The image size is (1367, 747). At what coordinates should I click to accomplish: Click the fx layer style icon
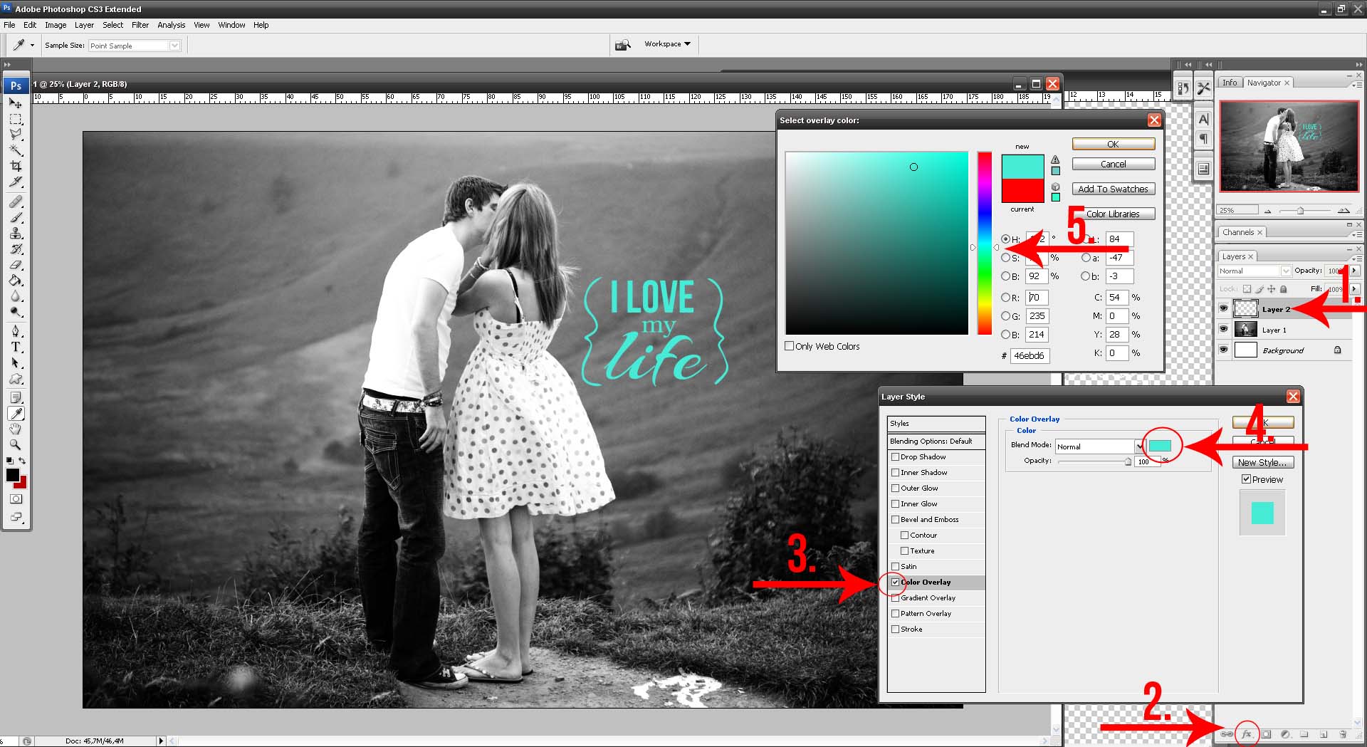(1246, 734)
